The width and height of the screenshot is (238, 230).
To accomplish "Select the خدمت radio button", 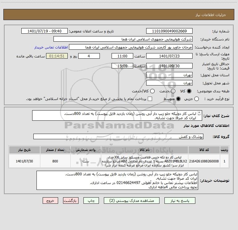I will click(x=173, y=91).
